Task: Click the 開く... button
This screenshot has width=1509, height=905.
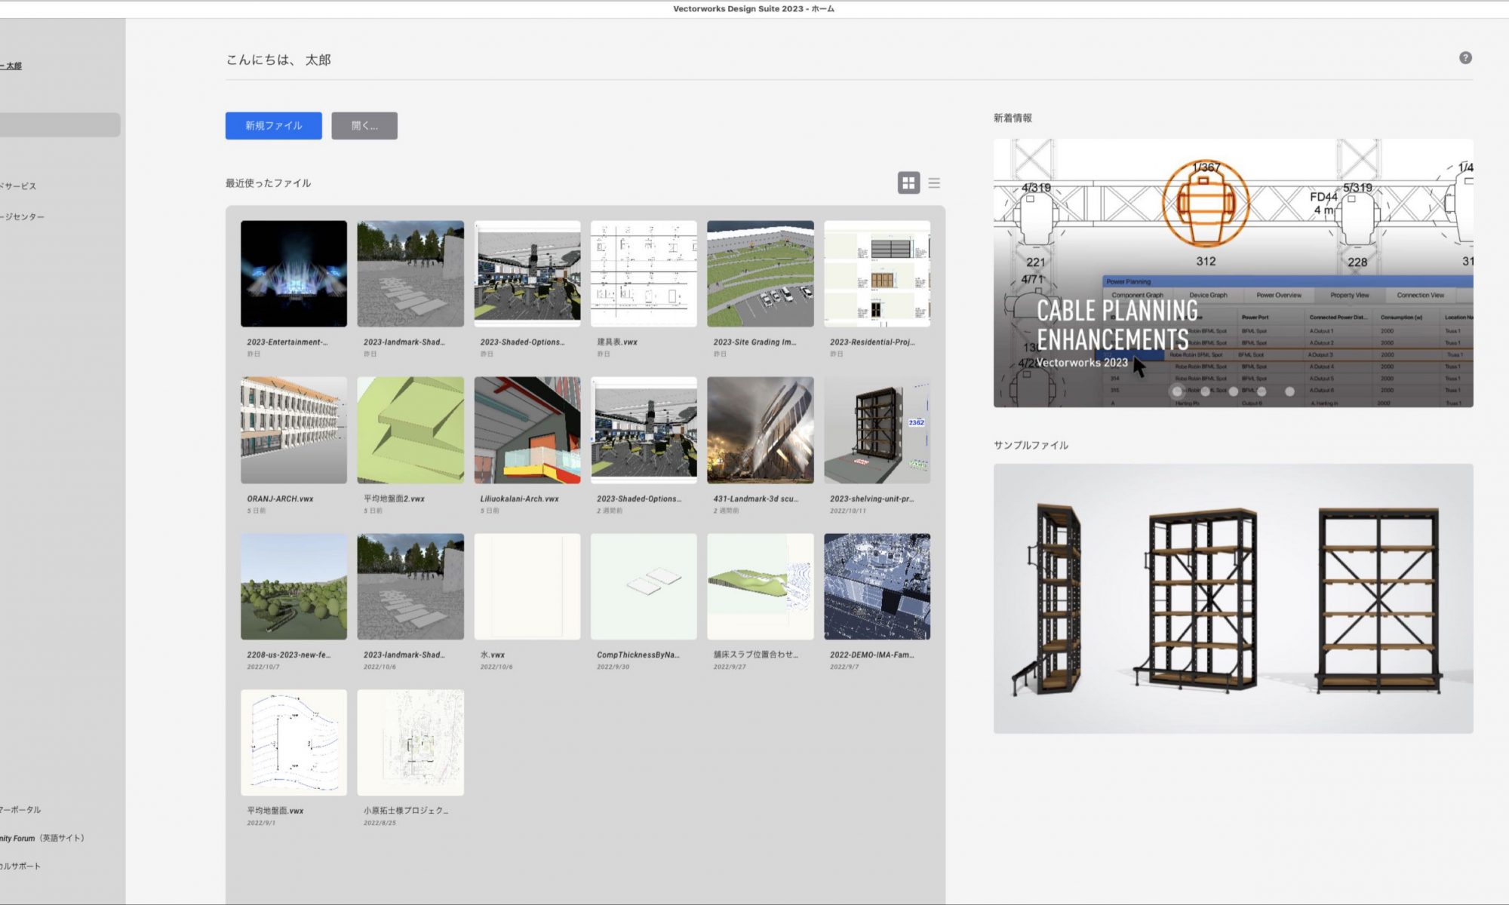Action: click(x=364, y=125)
